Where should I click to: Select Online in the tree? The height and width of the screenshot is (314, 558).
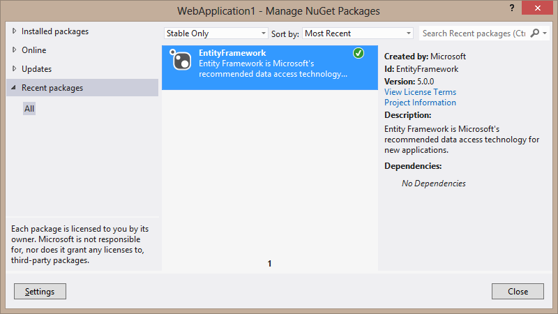33,50
